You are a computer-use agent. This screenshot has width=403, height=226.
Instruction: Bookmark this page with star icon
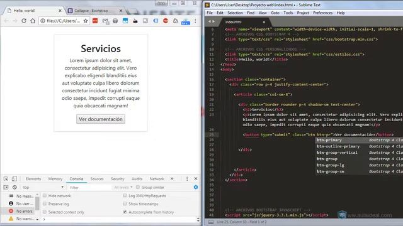point(86,21)
